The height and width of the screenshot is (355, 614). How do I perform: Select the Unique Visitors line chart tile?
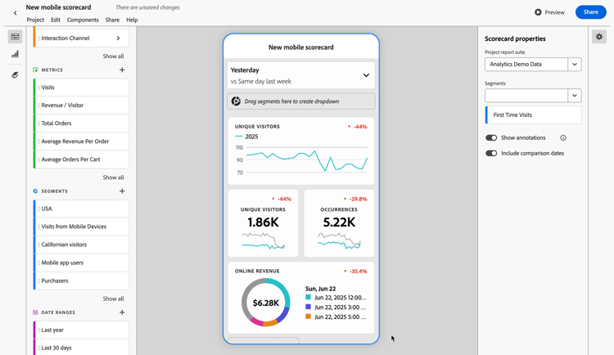(300, 151)
